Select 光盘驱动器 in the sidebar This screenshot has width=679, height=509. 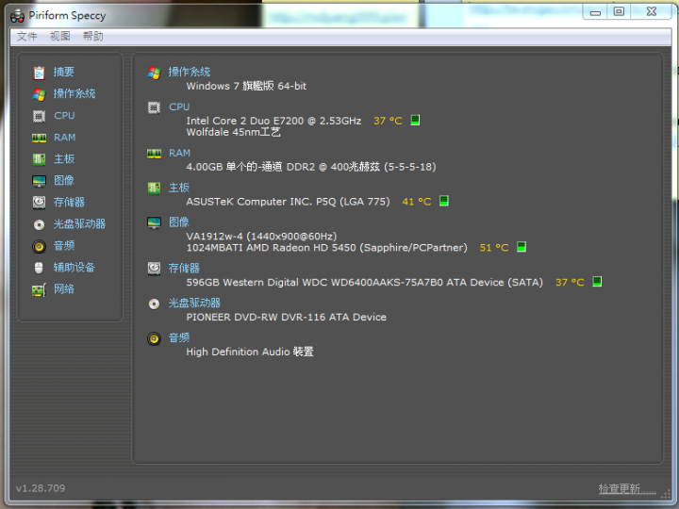79,224
